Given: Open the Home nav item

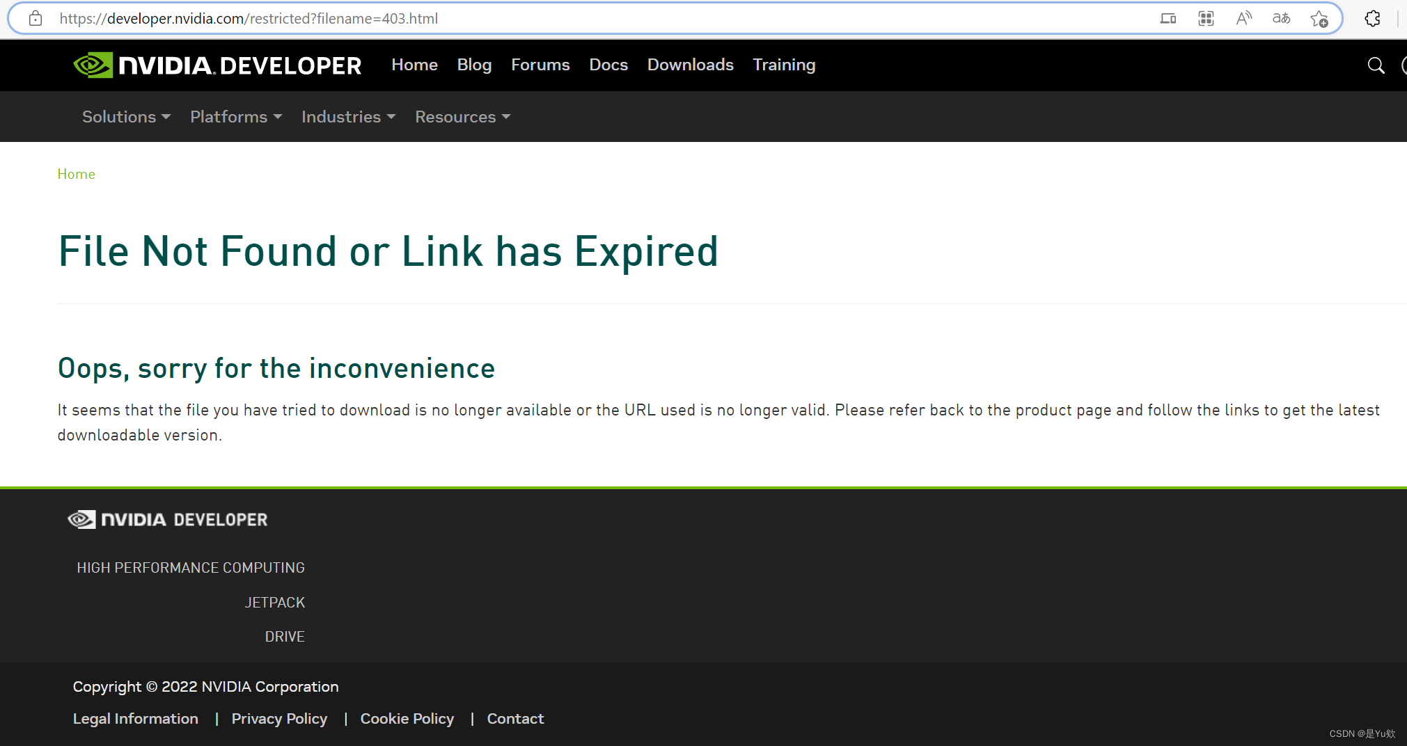Looking at the screenshot, I should 414,65.
